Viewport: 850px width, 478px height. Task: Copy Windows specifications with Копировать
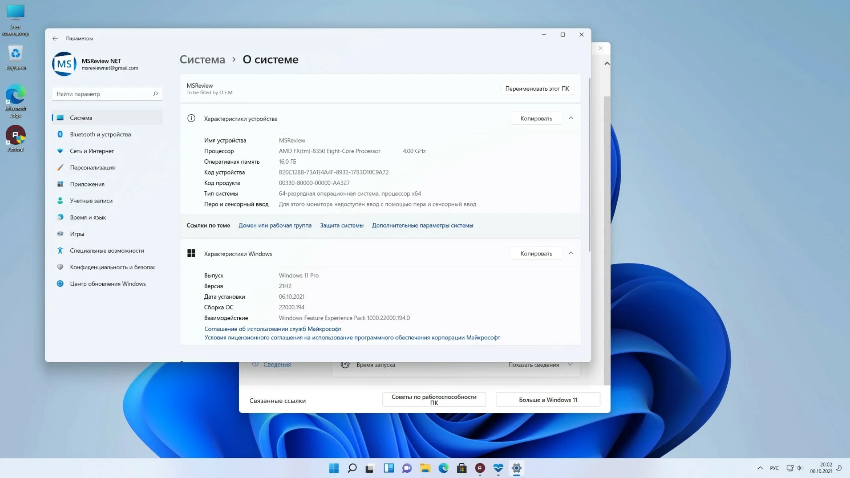tap(536, 254)
